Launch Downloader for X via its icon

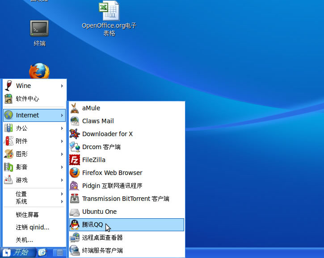[x=75, y=134]
